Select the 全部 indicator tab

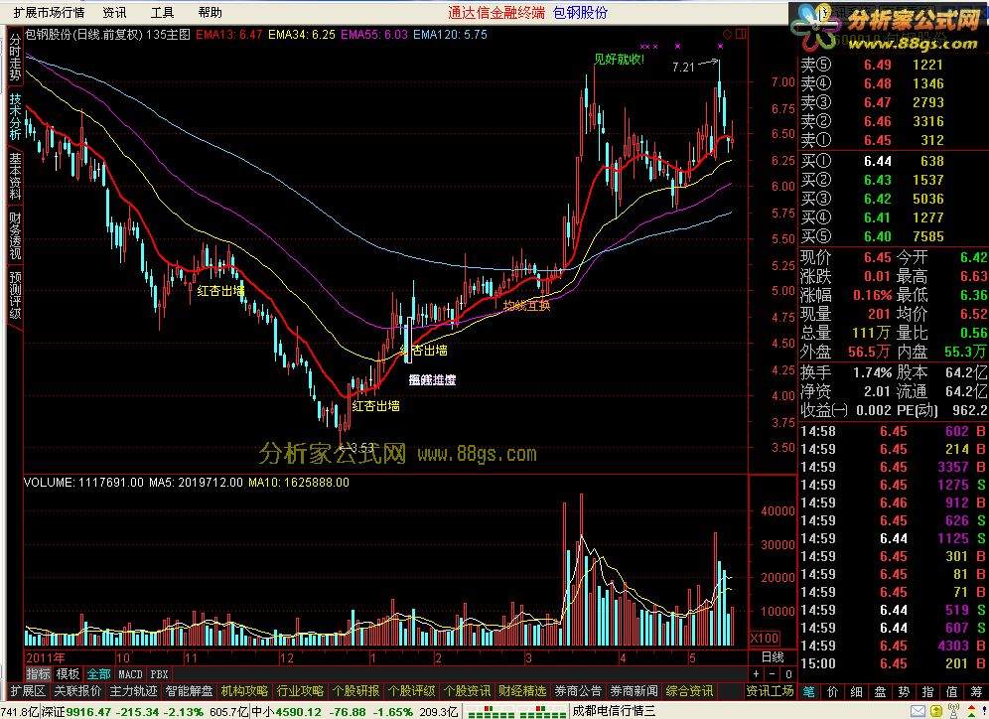(98, 674)
